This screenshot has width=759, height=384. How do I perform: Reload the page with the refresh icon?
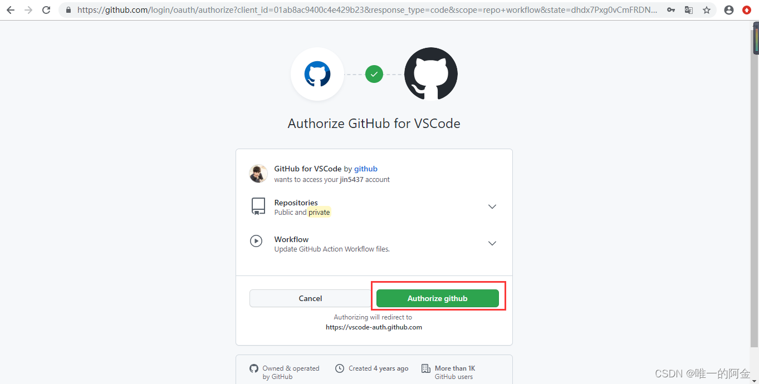[x=46, y=10]
